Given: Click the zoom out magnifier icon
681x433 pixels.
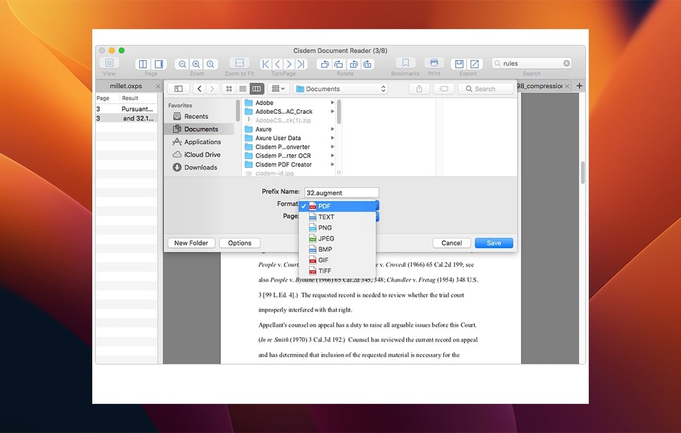Looking at the screenshot, I should click(182, 64).
